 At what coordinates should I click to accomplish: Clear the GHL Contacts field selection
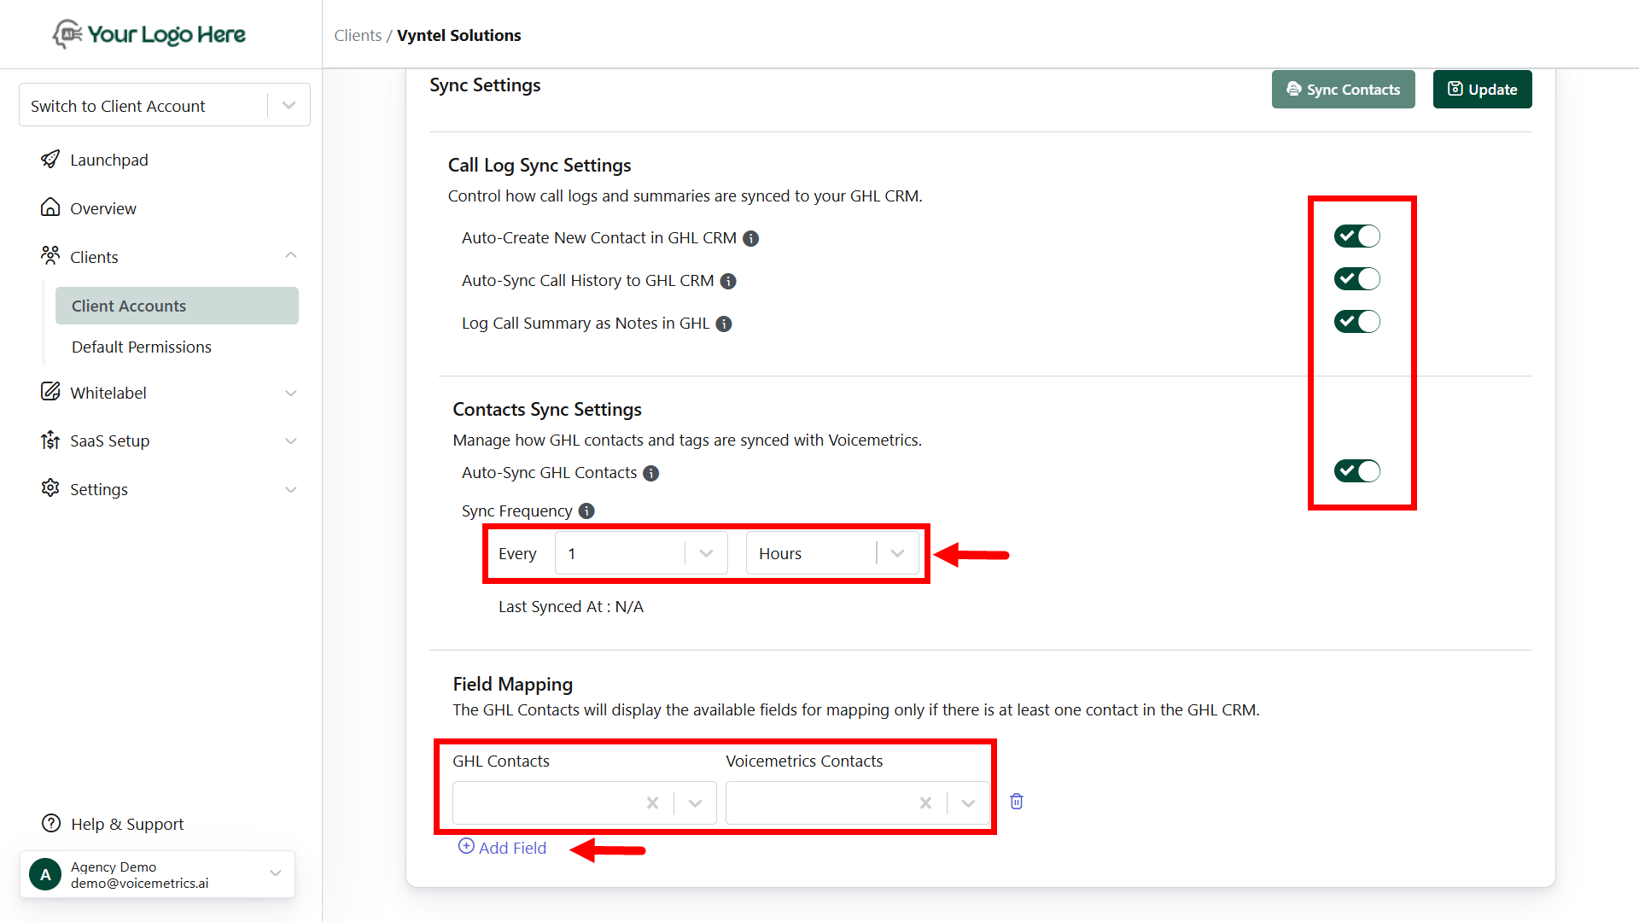[x=652, y=803]
